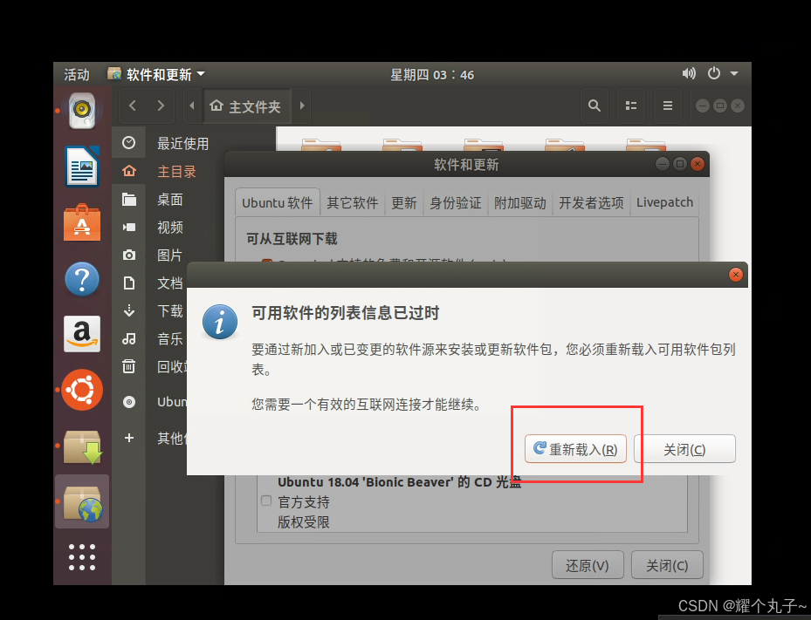Switch to 附加驱动 tab
This screenshot has height=620, width=811.
[519, 202]
